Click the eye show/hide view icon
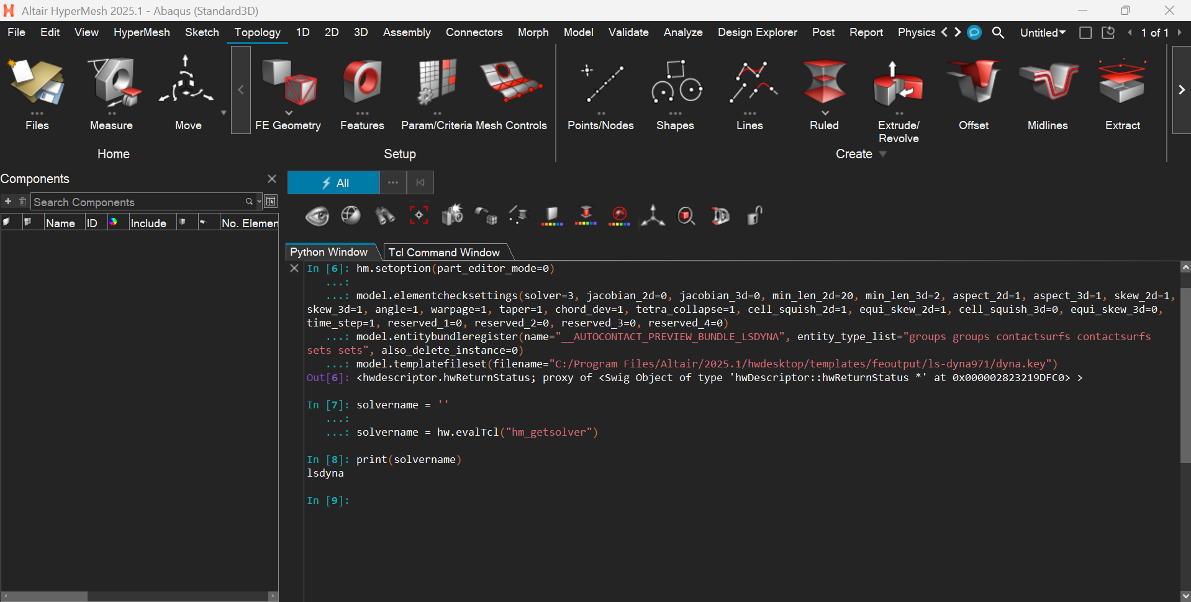The height and width of the screenshot is (602, 1191). (317, 216)
